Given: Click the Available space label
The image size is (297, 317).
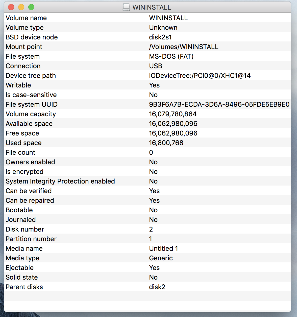Looking at the screenshot, I should pyautogui.click(x=29, y=124).
